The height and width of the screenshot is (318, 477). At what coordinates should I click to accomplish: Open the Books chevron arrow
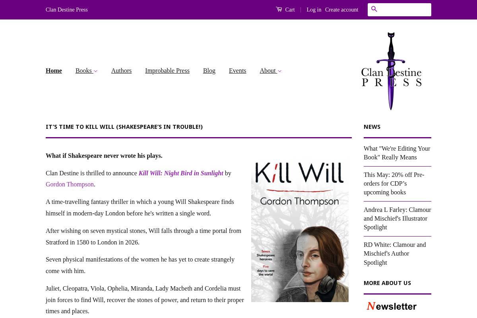[x=95, y=71]
